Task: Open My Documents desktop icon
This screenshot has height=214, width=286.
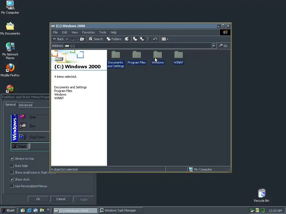Action: (x=10, y=29)
